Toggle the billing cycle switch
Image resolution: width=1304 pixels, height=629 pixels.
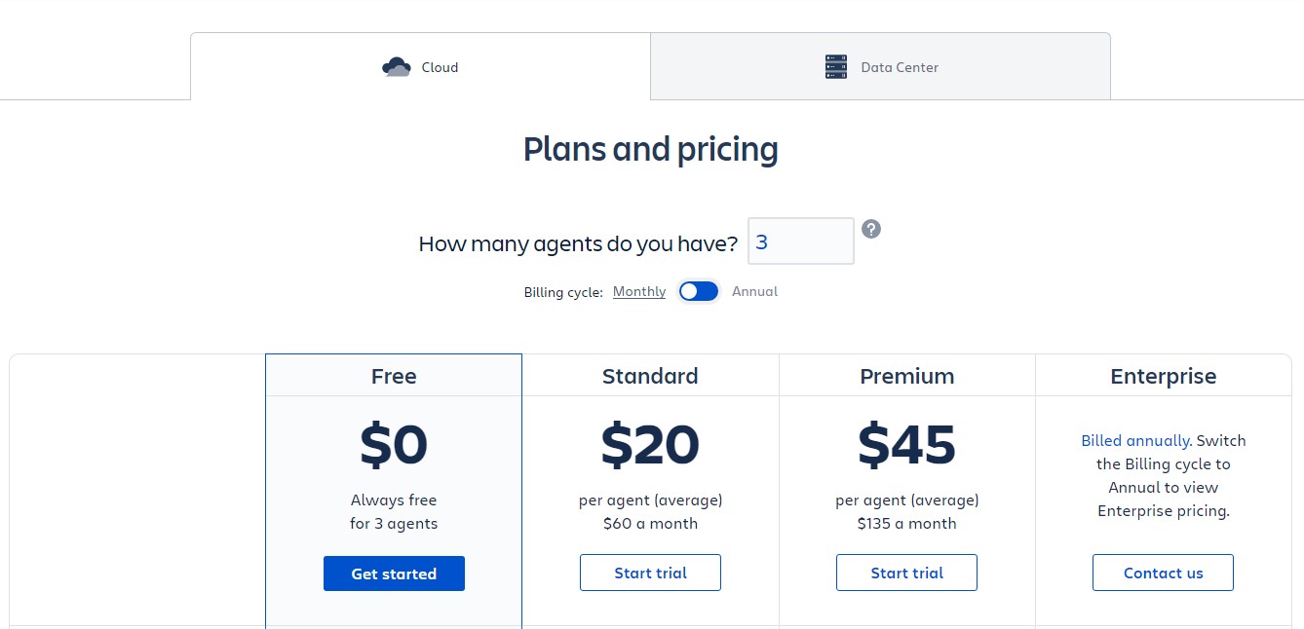(699, 291)
